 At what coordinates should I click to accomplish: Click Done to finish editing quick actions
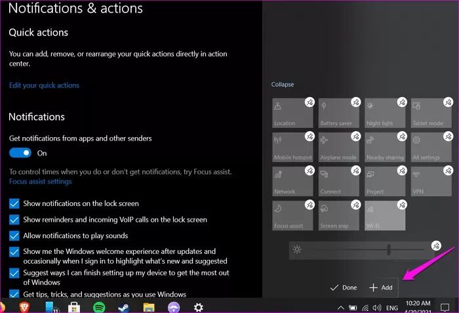tap(344, 287)
